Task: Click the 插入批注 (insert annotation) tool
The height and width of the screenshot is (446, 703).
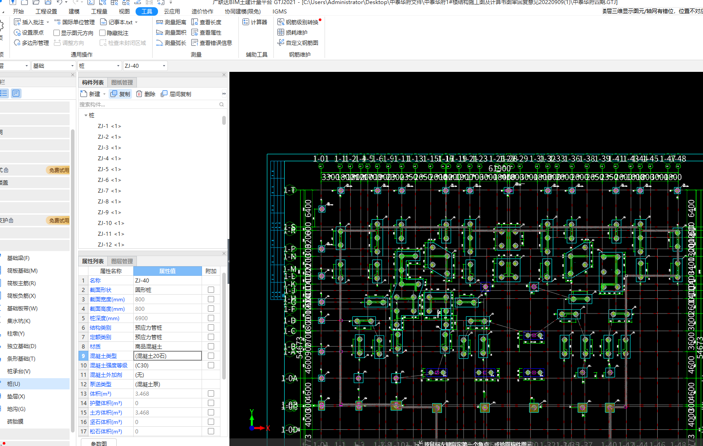Action: 29,22
